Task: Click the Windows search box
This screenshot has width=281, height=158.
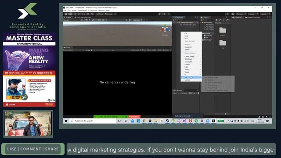Action: tap(93, 121)
